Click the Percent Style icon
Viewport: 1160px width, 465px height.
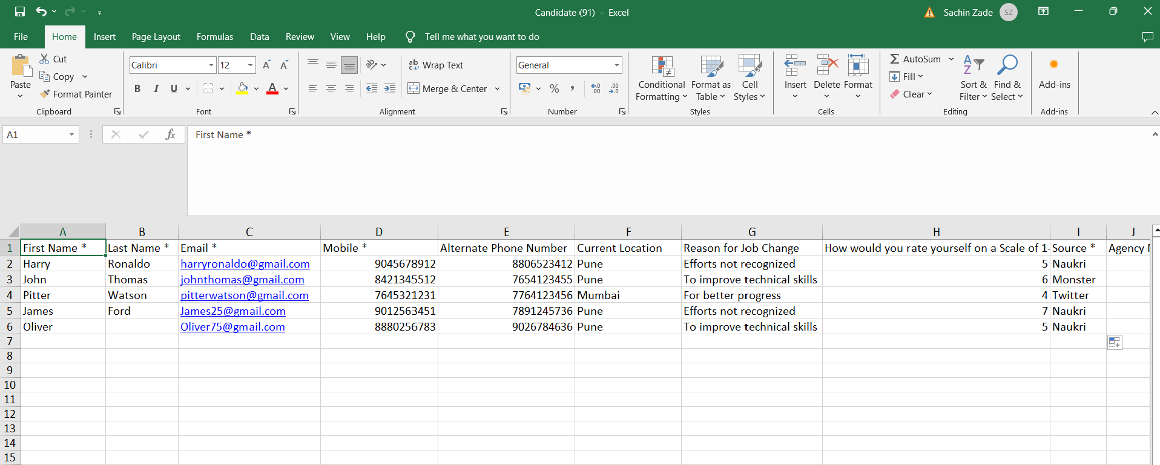(x=554, y=88)
